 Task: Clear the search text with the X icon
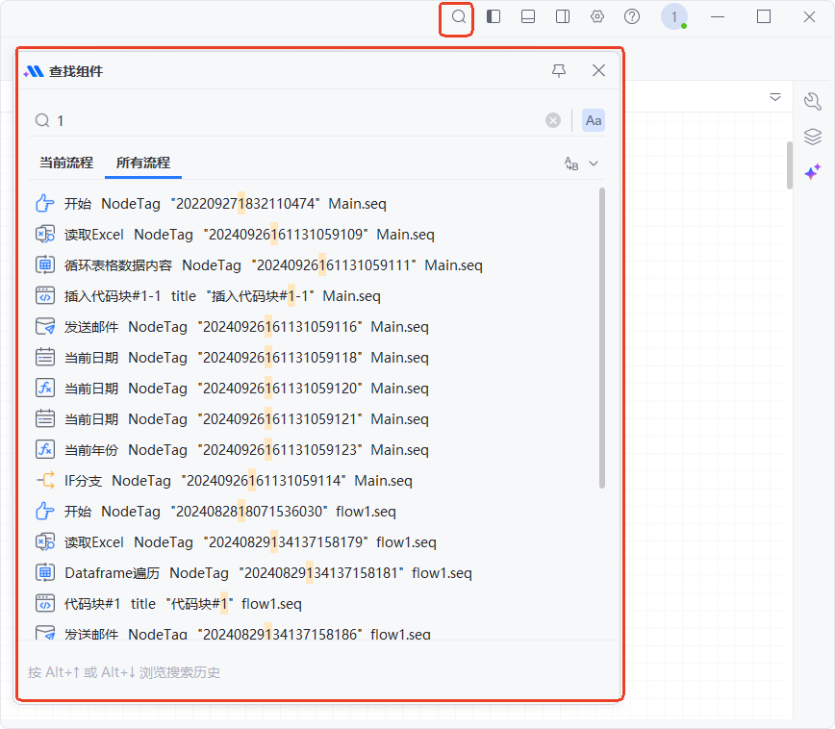point(553,120)
